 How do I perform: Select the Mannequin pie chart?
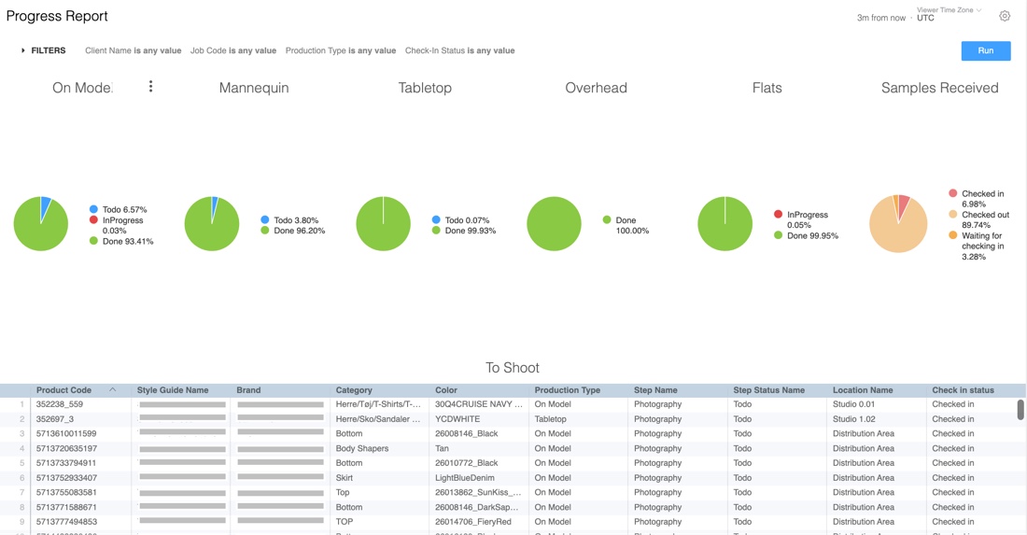[x=212, y=224]
